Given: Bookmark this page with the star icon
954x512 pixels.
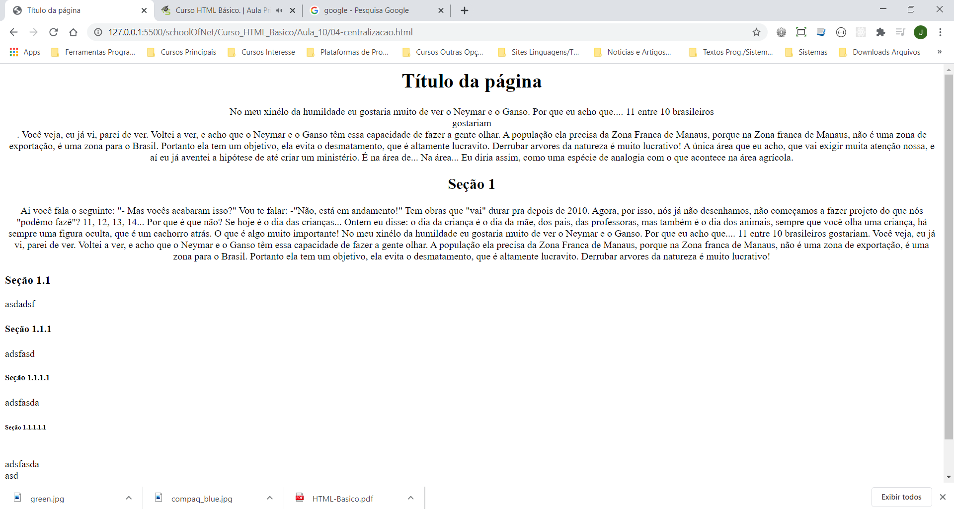Looking at the screenshot, I should click(756, 32).
